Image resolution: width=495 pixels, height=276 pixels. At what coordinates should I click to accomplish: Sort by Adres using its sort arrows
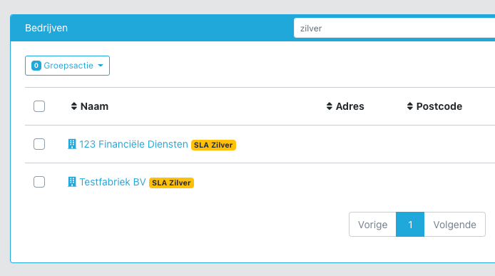330,106
